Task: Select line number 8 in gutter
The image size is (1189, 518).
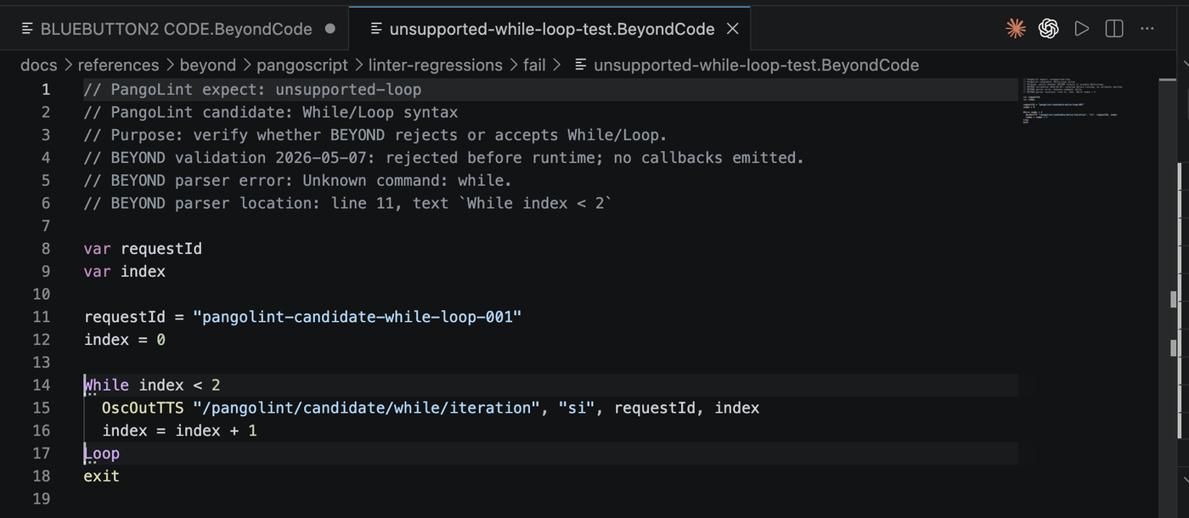Action: 46,249
